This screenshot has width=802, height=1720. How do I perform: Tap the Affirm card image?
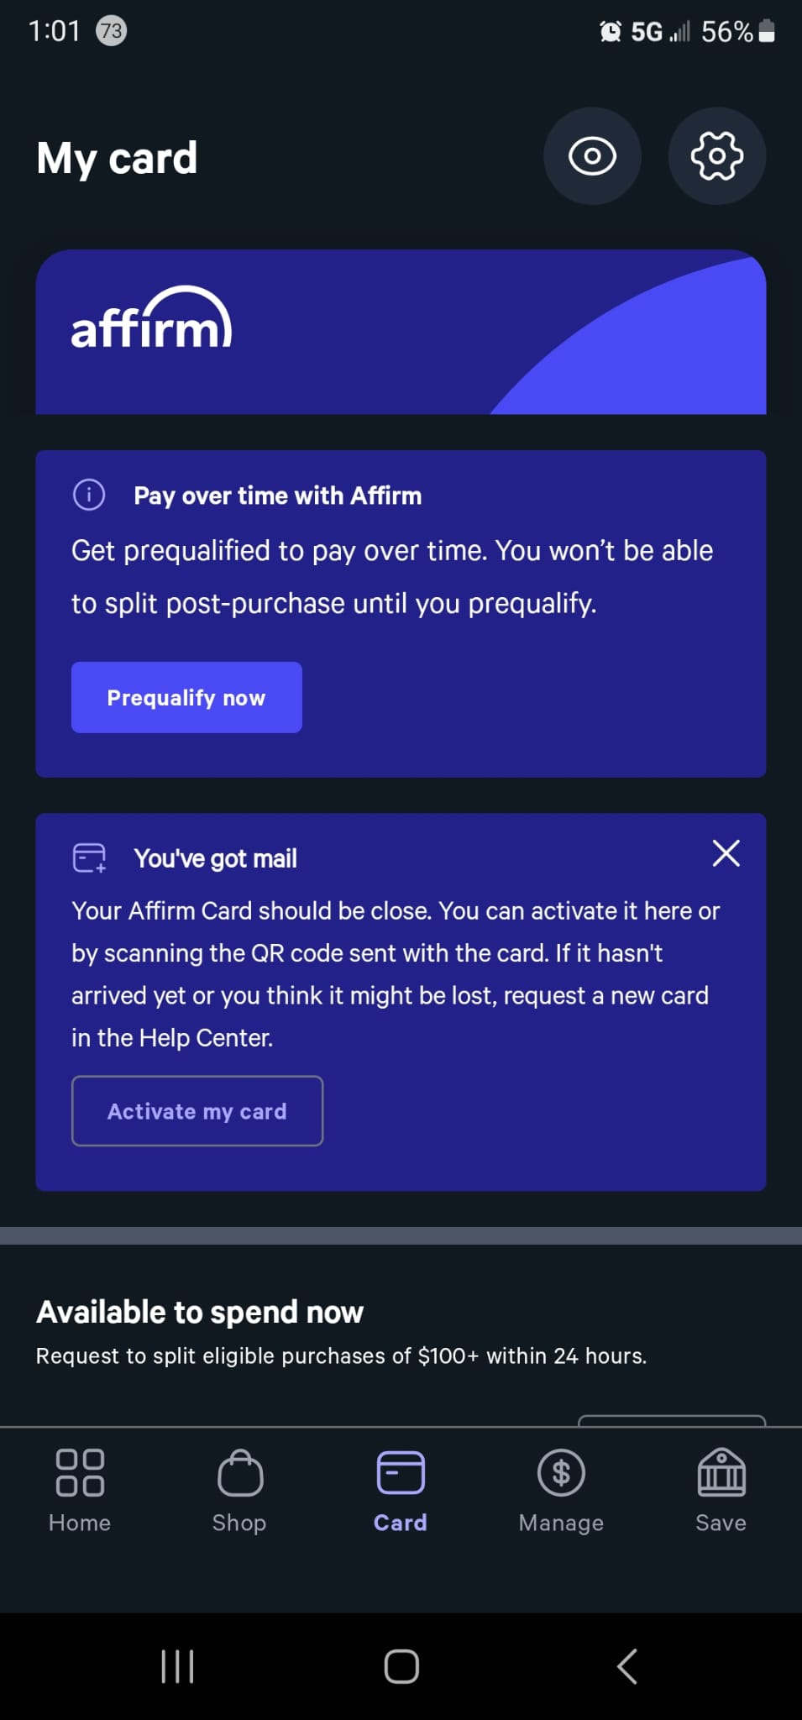401,332
